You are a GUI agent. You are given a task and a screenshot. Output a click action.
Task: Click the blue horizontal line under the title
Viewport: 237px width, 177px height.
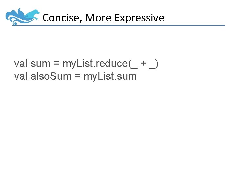(x=132, y=26)
